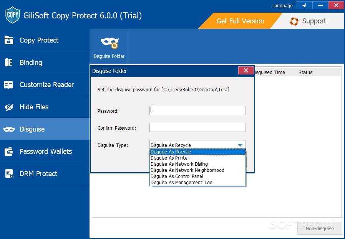Close the Disguise Folder dialog

[x=246, y=71]
